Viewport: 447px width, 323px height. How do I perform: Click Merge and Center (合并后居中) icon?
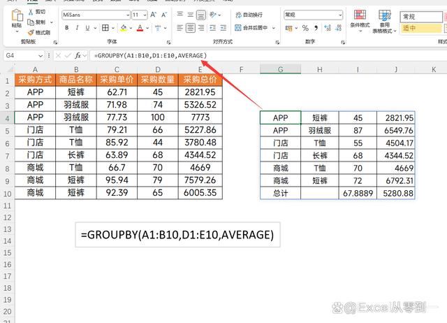coord(238,28)
